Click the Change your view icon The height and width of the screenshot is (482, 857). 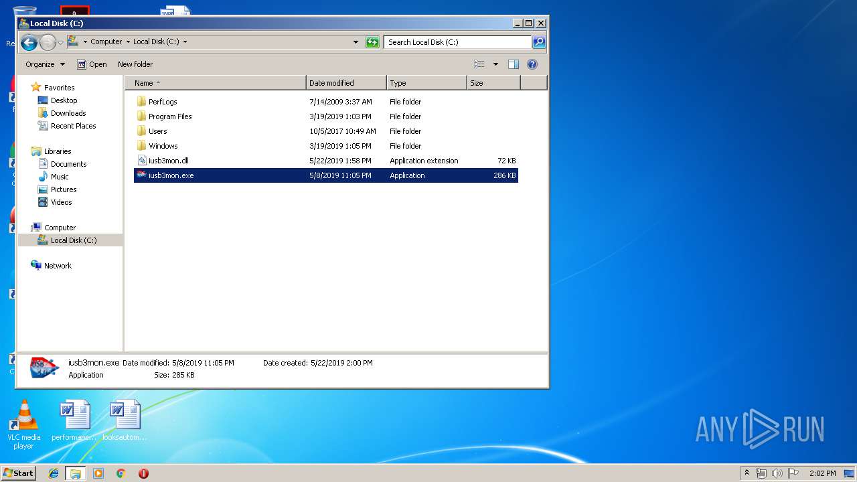[479, 64]
